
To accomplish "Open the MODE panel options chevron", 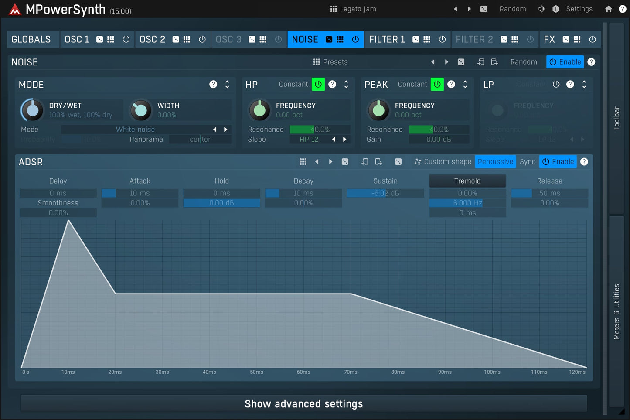I will click(227, 84).
